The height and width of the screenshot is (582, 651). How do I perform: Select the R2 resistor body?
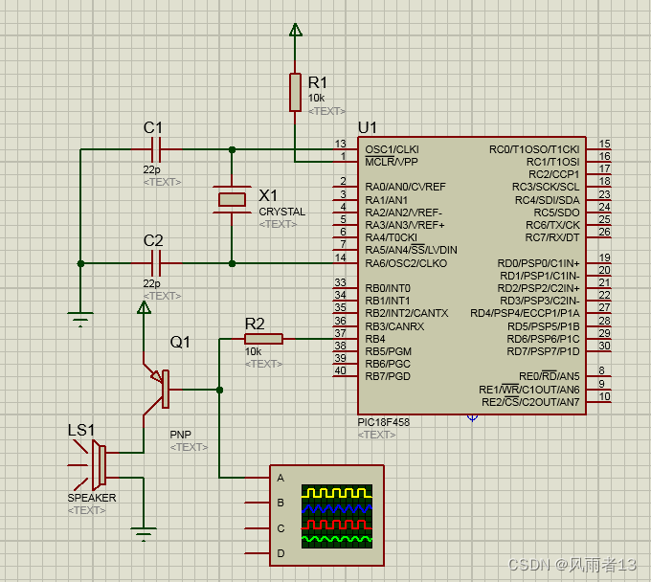[x=263, y=339]
